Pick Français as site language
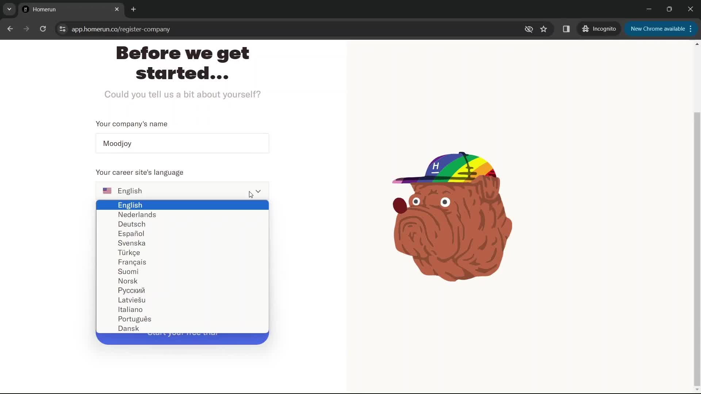 (182, 262)
